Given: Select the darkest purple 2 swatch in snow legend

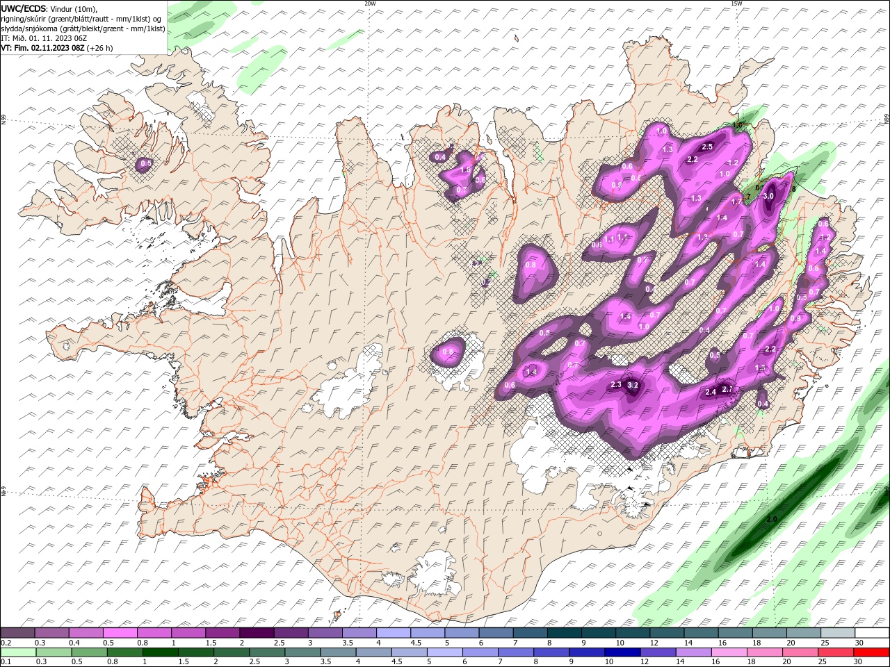Looking at the screenshot, I should click(256, 633).
